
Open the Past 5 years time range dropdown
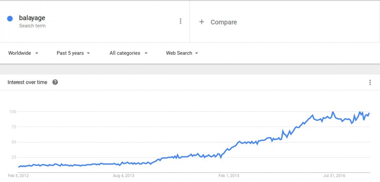[73, 53]
